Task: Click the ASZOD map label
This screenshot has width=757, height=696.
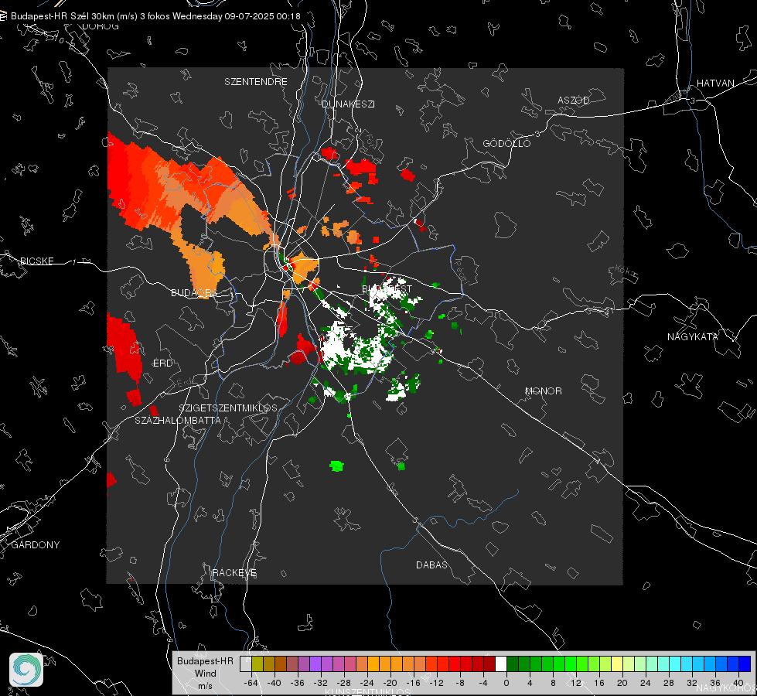Action: point(574,100)
